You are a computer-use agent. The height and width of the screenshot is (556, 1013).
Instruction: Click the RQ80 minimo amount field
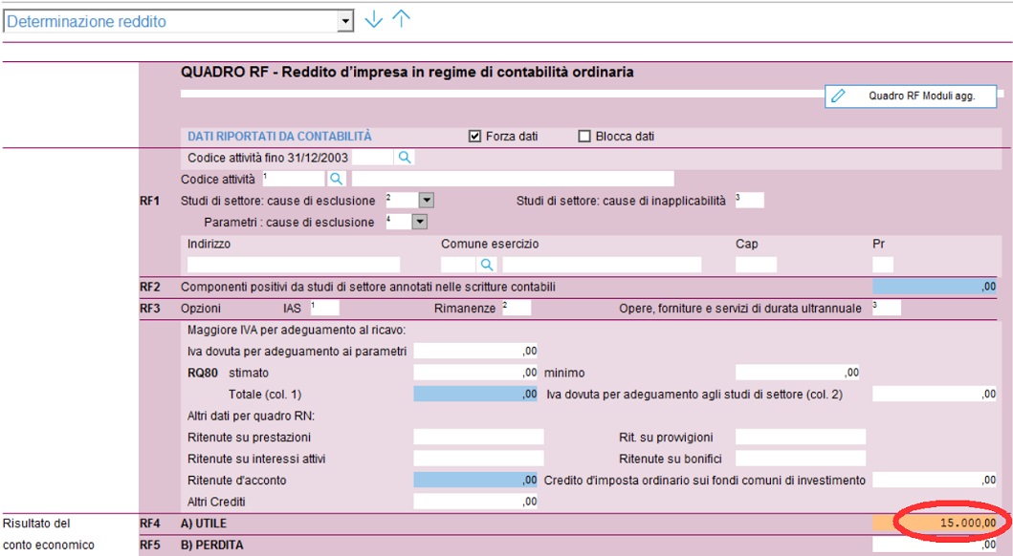(798, 373)
